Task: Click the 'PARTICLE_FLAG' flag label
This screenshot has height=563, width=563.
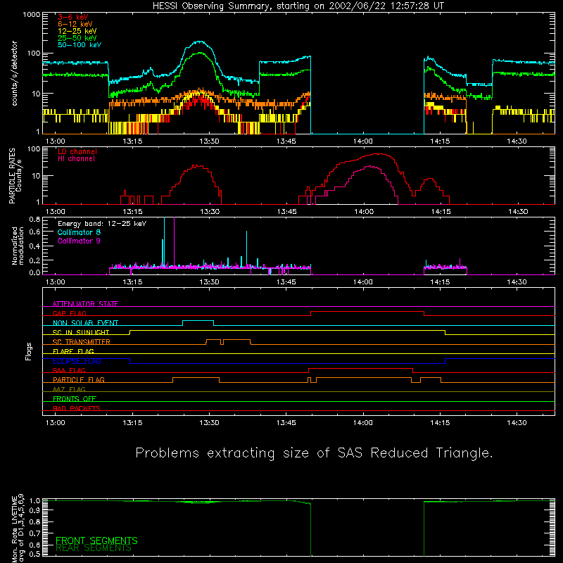Action: click(x=79, y=379)
